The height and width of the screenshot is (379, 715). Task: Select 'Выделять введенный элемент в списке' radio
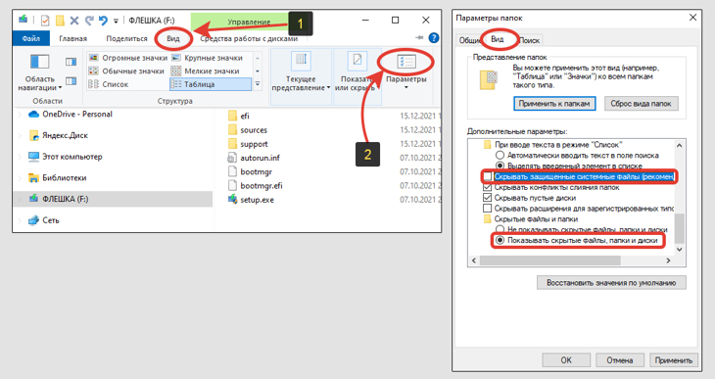(500, 166)
